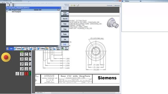Image resolution: width=168 pixels, height=94 pixels.
Task: Click the TEACH IN key on machine panel
Action: tap(22, 59)
